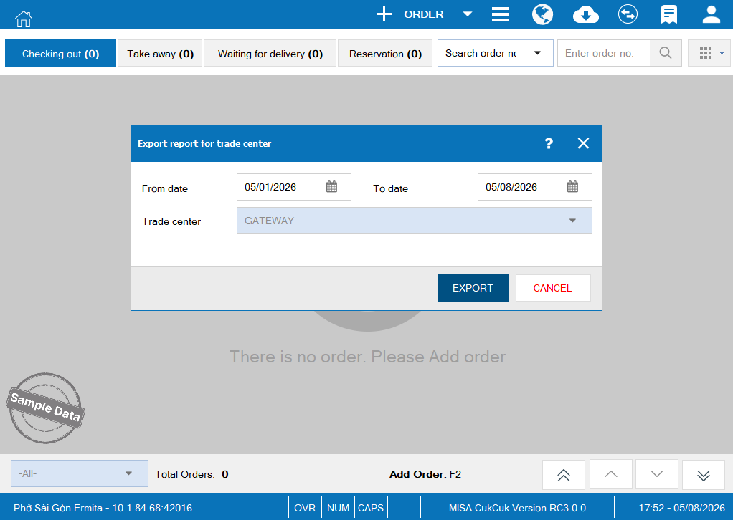The height and width of the screenshot is (520, 733).
Task: Click the globe icon in the header
Action: coord(542,14)
